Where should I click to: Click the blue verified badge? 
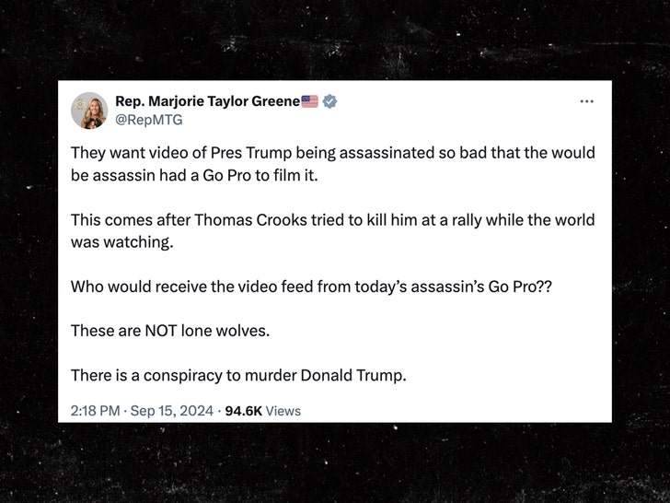point(329,101)
